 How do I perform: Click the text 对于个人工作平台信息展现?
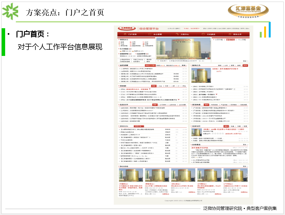point(60,47)
